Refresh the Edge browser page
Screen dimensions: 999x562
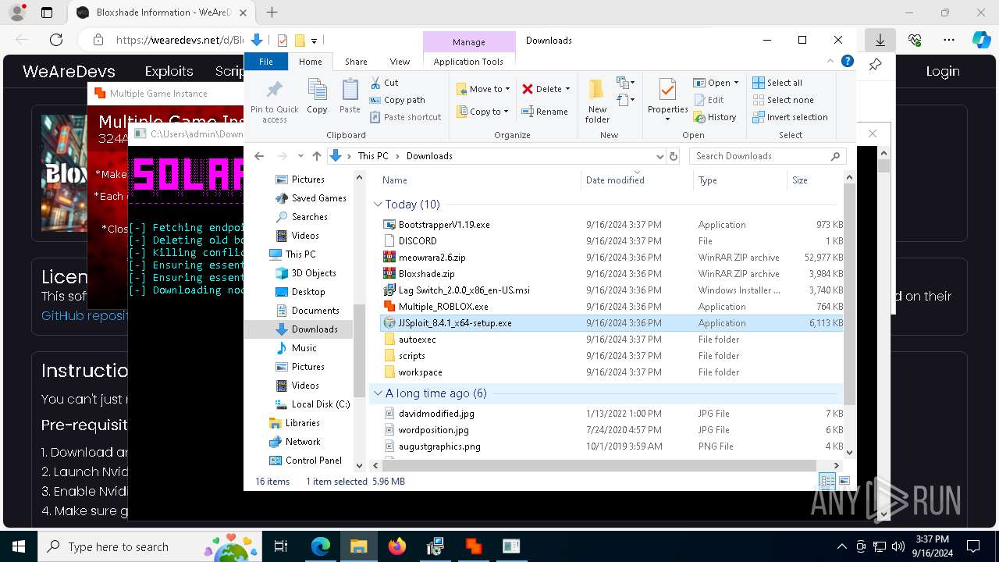pyautogui.click(x=56, y=40)
